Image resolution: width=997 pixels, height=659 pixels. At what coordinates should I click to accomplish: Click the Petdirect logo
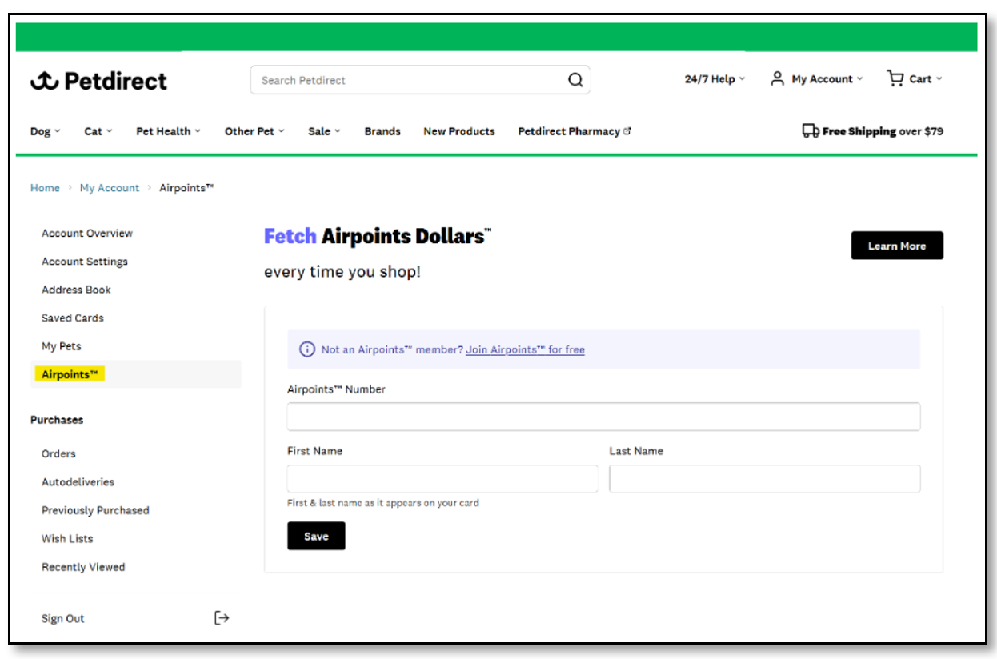tap(98, 81)
